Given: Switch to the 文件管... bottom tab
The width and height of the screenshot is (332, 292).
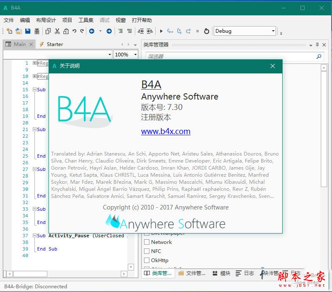Looking at the screenshot, I should [x=192, y=273].
